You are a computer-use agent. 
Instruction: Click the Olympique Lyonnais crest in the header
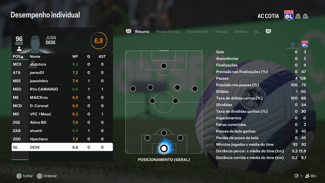289,16
